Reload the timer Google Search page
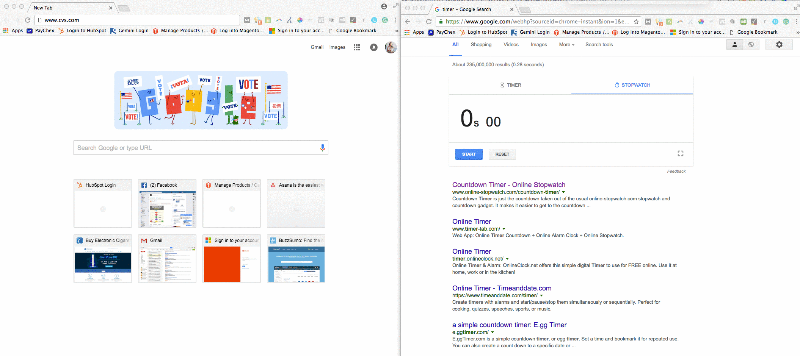800x356 pixels. pyautogui.click(x=429, y=22)
